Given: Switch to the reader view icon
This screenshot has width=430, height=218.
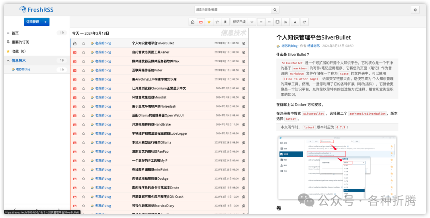Looking at the screenshot, I should click(x=278, y=22).
